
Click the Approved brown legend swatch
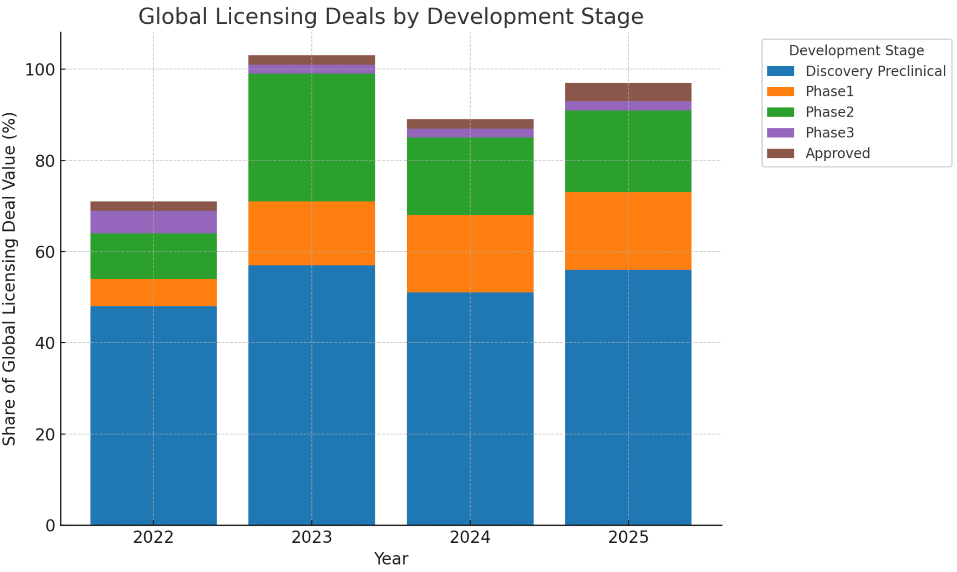tap(780, 153)
